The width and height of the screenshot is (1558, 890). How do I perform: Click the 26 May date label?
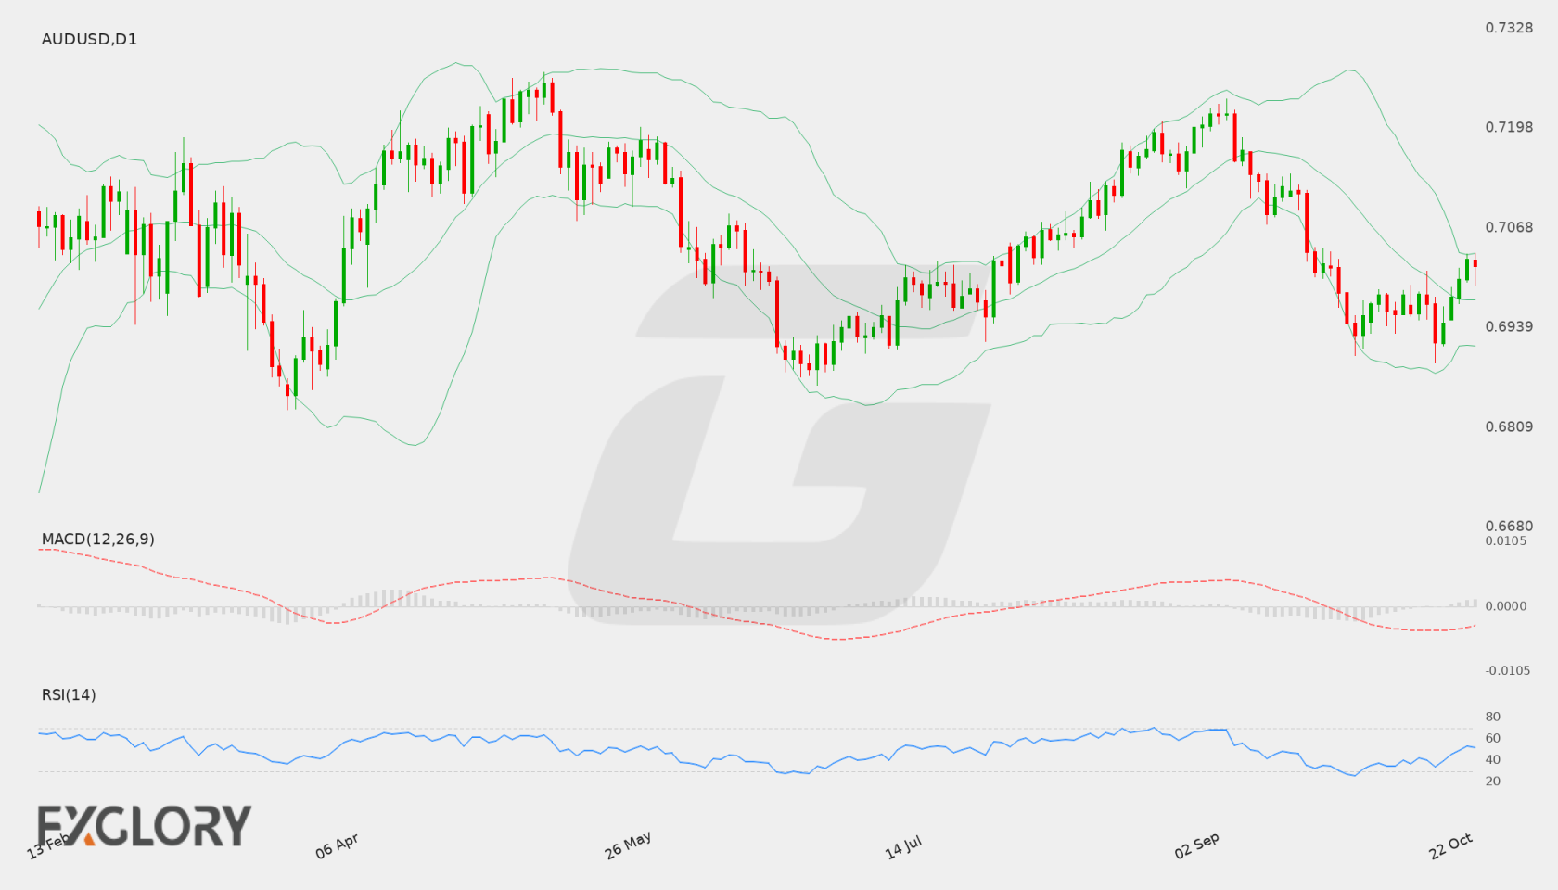click(x=628, y=845)
